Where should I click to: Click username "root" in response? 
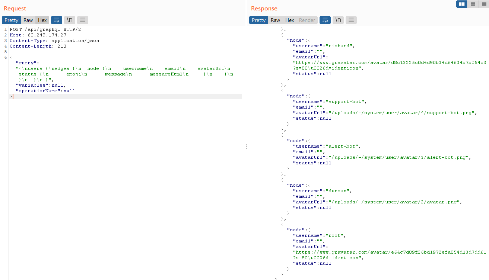[334, 236]
